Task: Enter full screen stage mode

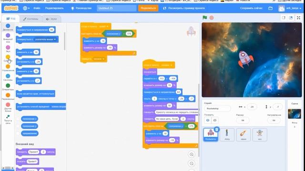Action: point(298,18)
